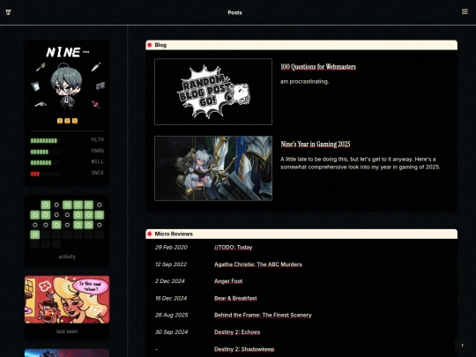This screenshot has height=357, width=476.
Task: Click the red dot in Micro Reviews header
Action: (x=150, y=234)
